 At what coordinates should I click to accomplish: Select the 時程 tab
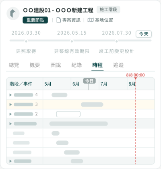tap(97, 65)
